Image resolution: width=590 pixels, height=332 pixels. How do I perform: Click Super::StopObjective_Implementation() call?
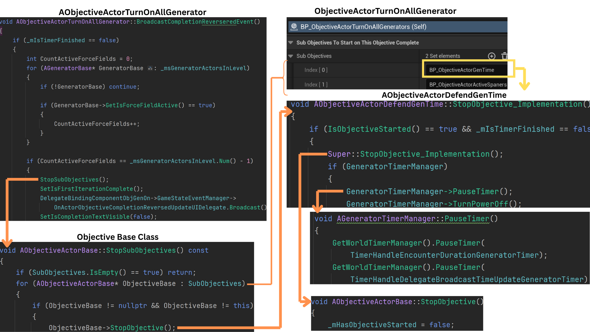tap(415, 154)
